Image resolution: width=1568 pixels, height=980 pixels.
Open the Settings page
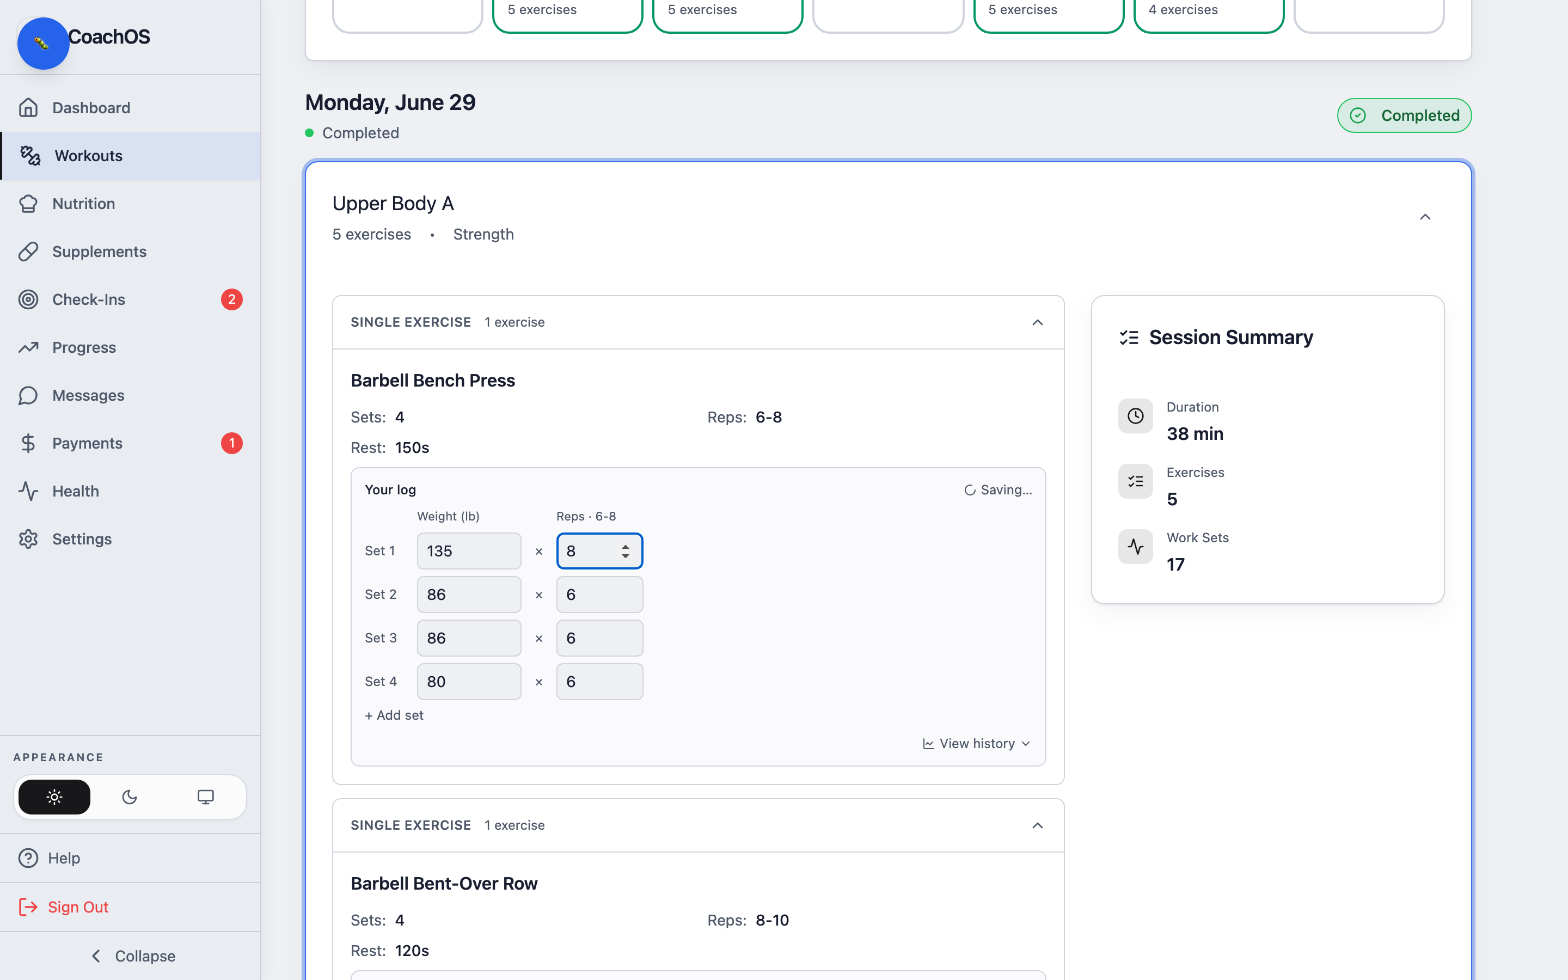(130, 539)
